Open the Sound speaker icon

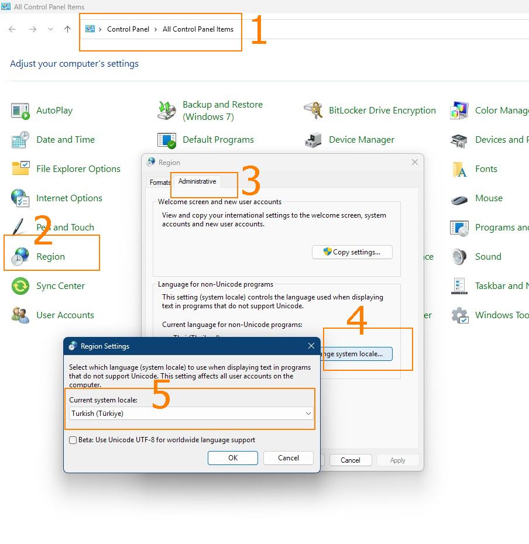click(459, 257)
